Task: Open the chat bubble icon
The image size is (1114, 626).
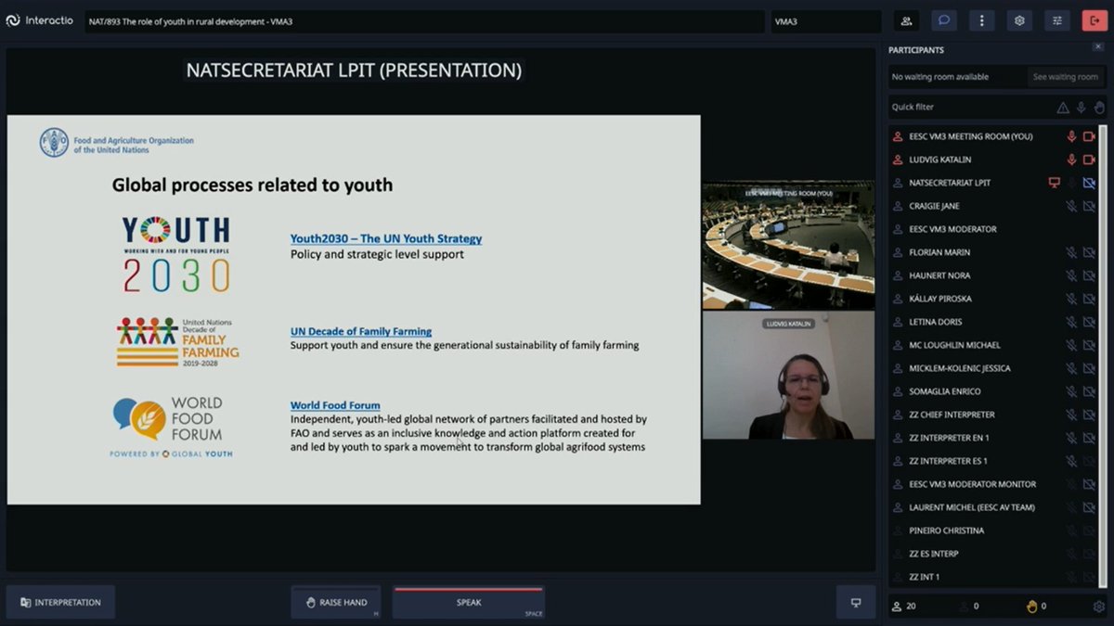Action: 943,20
